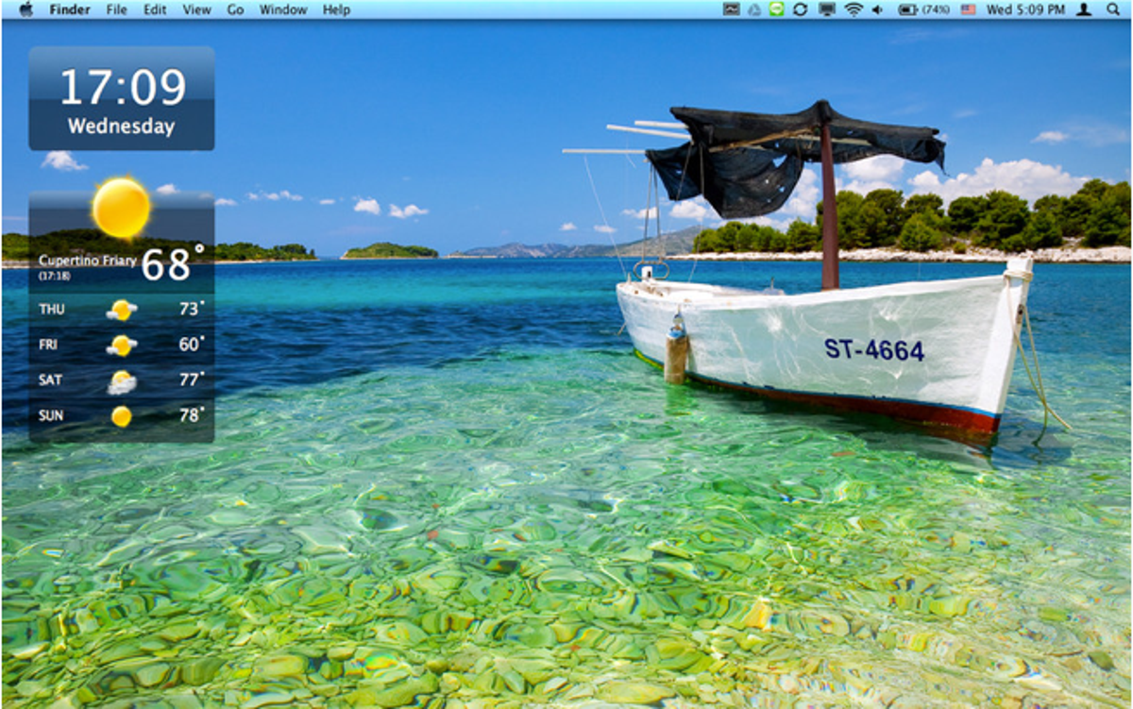Click Saturday's partly cloudy forecast icon
This screenshot has height=709, width=1133.
point(120,380)
